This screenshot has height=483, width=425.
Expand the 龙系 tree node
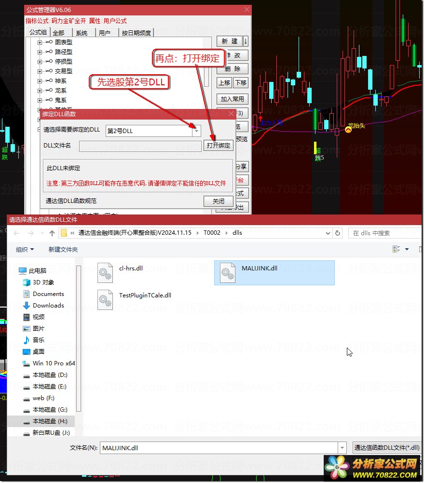point(40,91)
